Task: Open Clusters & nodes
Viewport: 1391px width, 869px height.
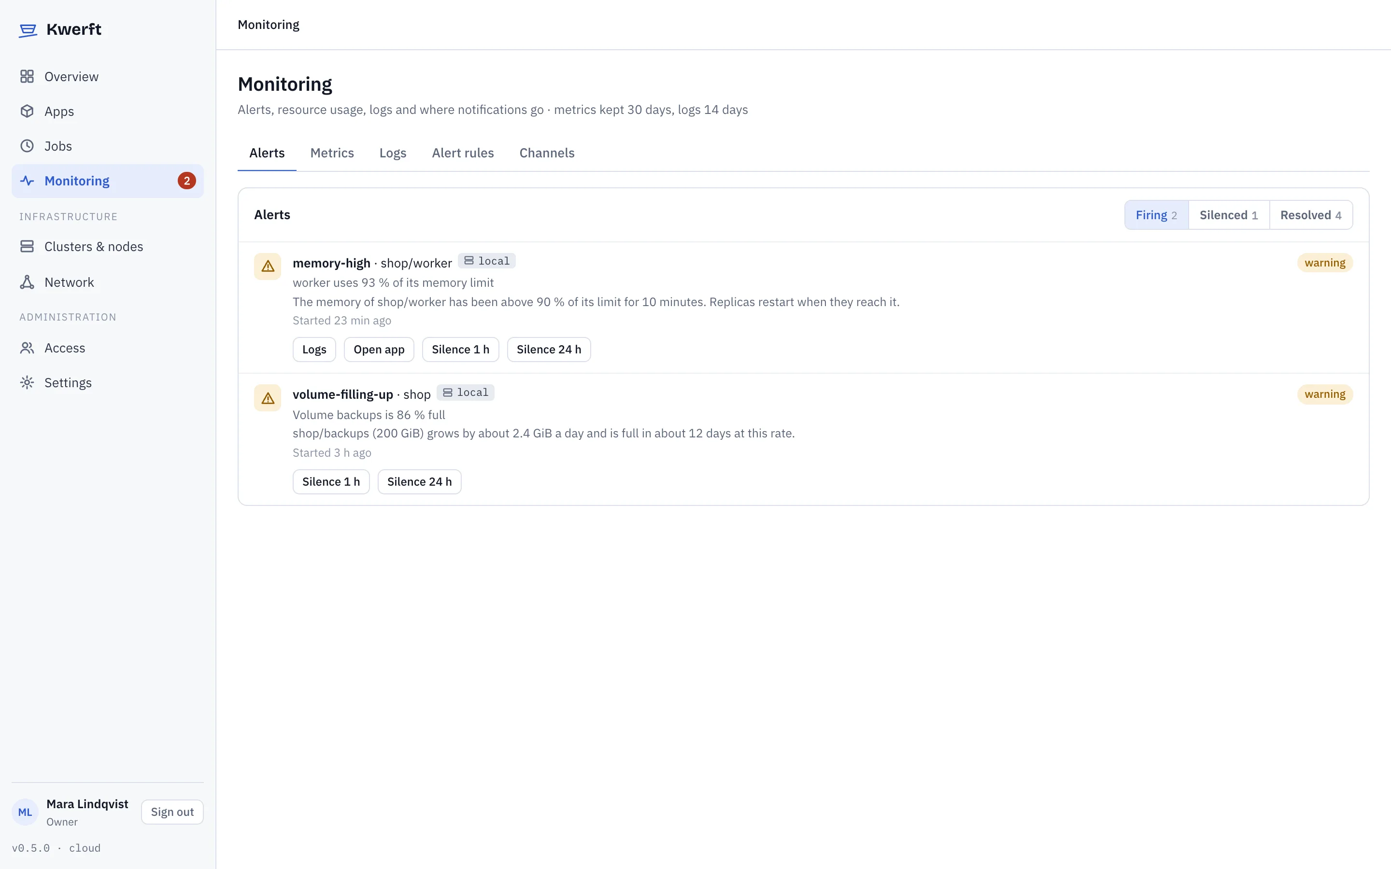Action: [x=108, y=247]
